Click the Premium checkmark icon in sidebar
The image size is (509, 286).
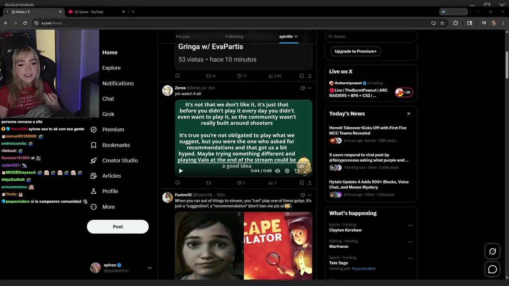(x=94, y=129)
